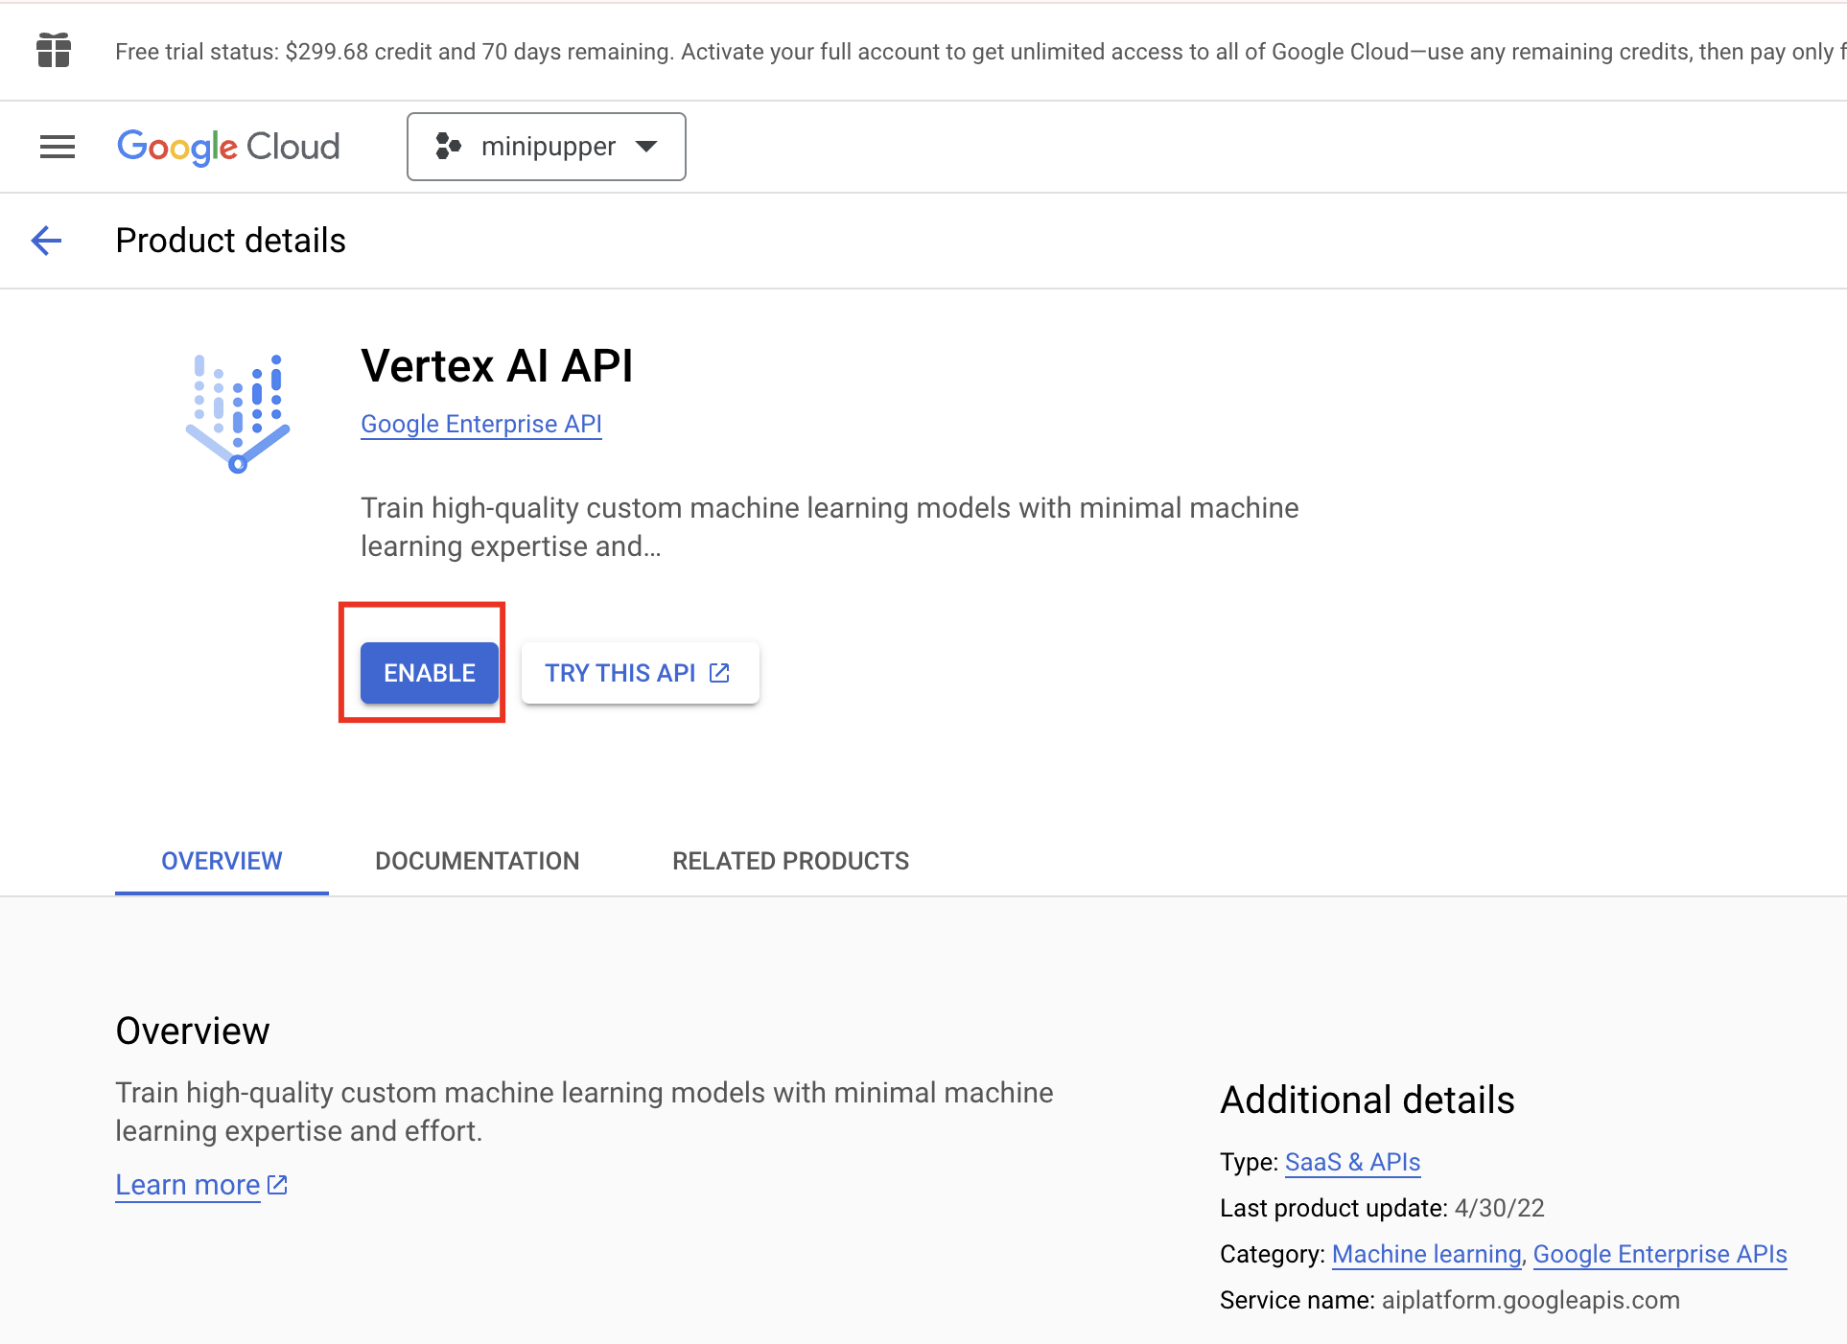The image size is (1847, 1344).
Task: Enable the Vertex AI API
Action: click(x=429, y=672)
